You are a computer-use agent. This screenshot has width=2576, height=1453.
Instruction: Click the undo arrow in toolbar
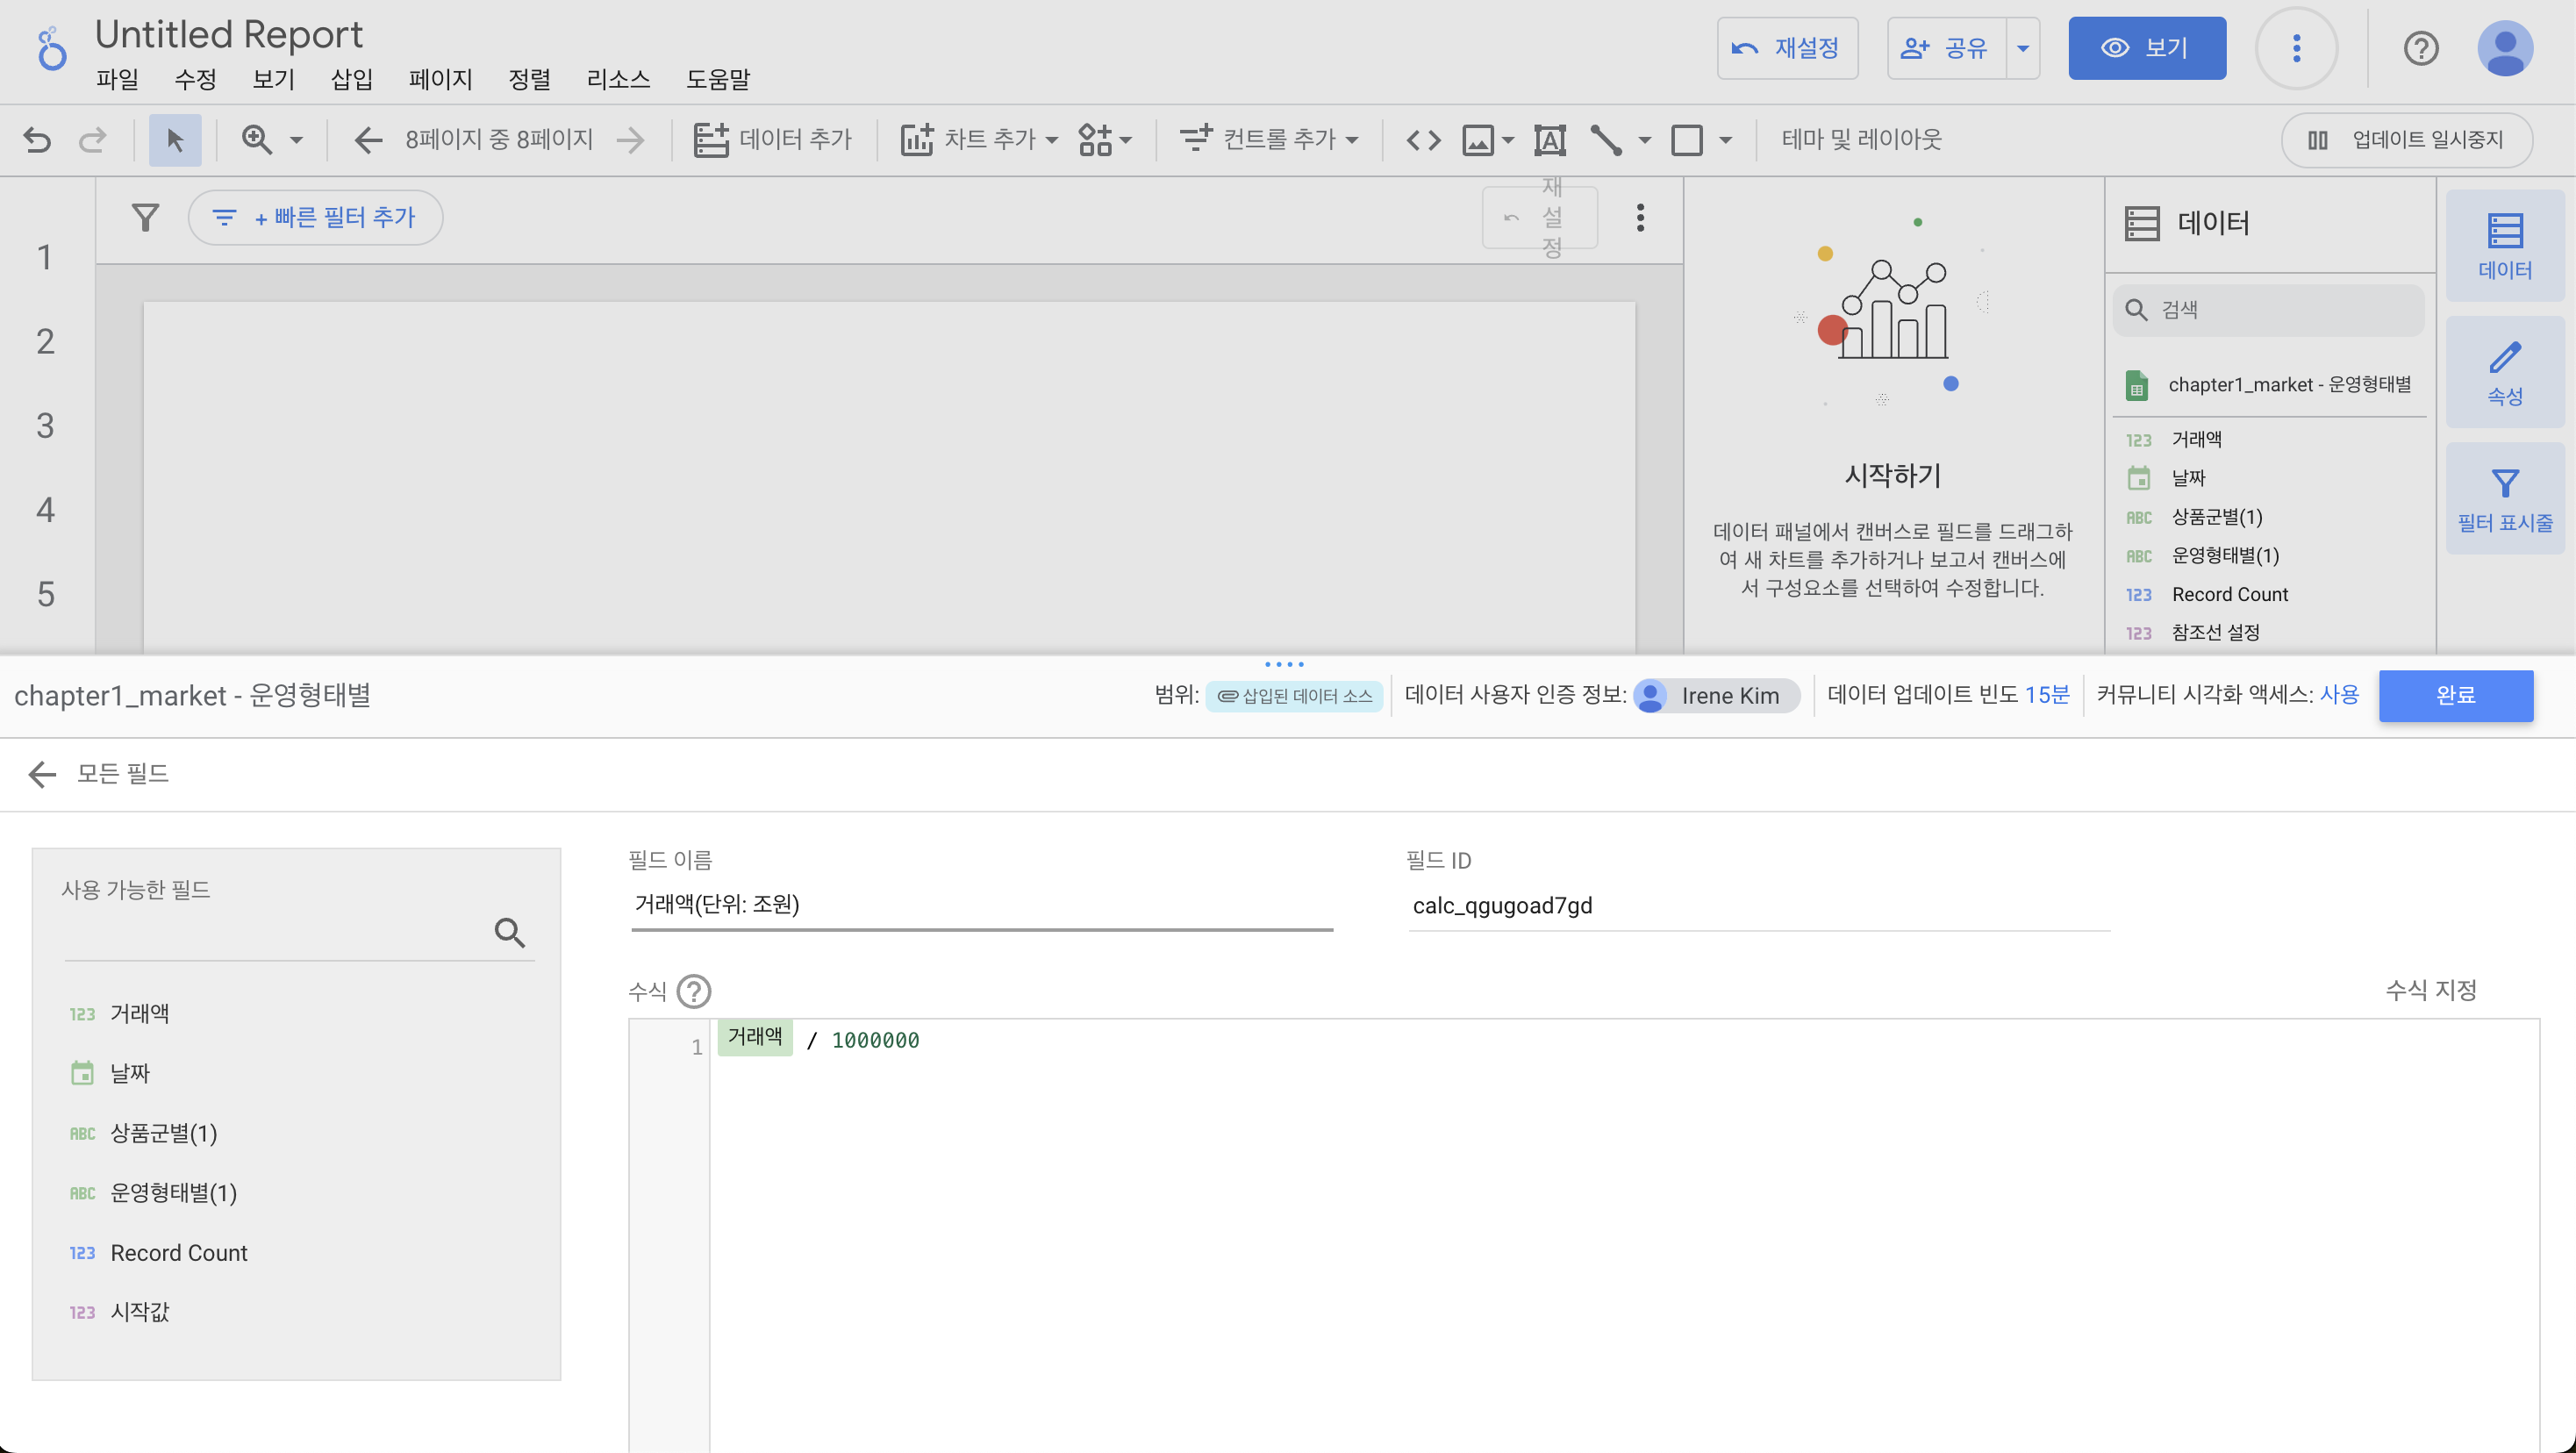click(x=37, y=139)
